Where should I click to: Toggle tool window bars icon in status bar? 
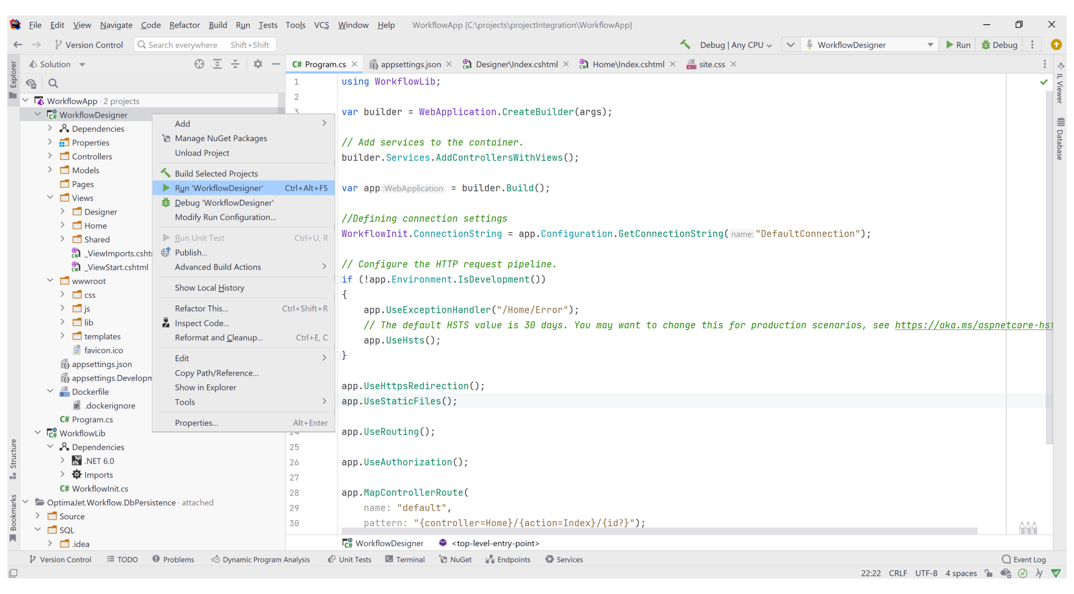tap(13, 573)
